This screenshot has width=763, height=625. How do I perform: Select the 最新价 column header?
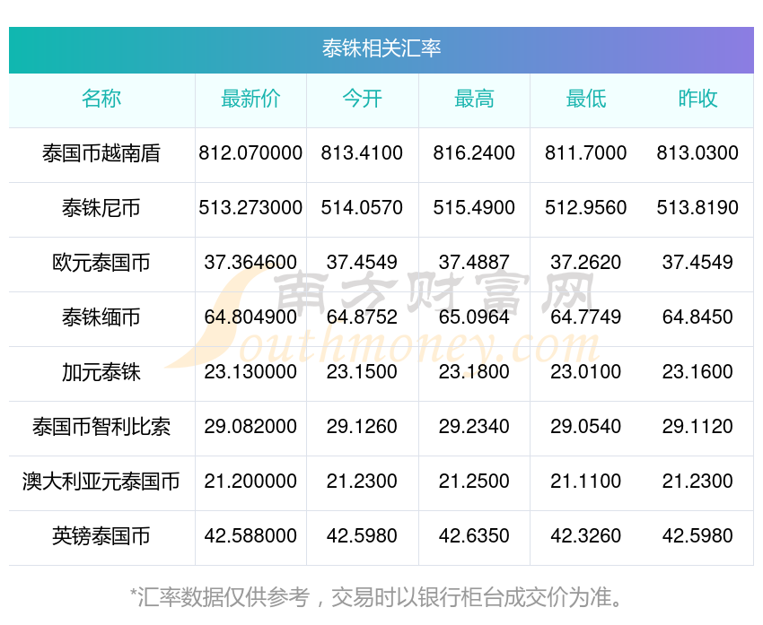point(250,99)
